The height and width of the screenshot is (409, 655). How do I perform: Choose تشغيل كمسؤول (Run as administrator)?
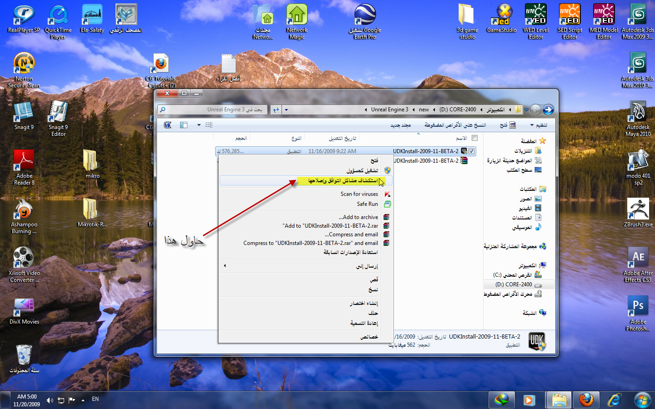[306, 170]
